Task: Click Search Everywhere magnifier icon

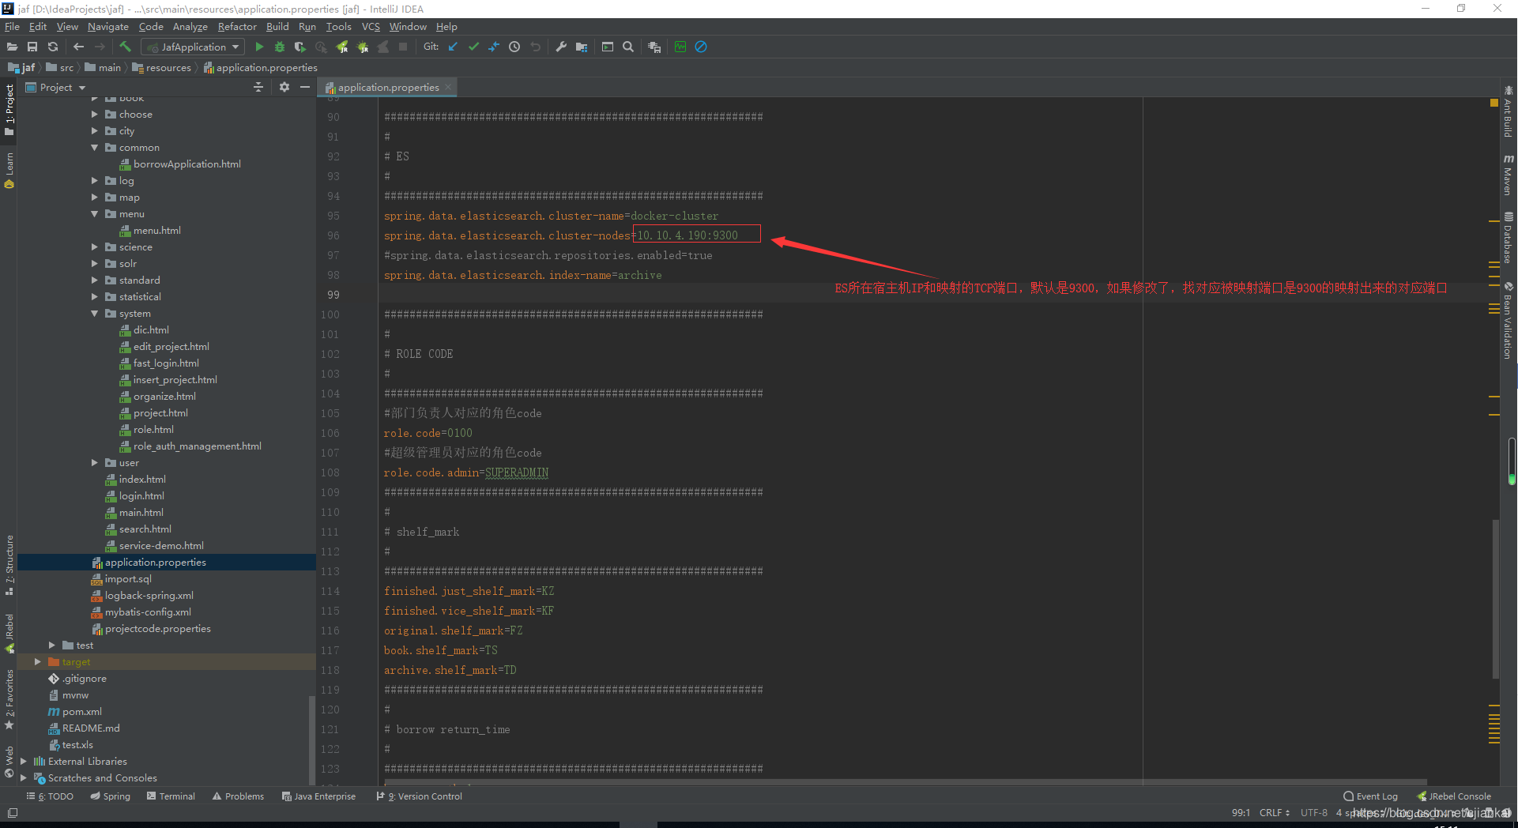Action: 628,47
